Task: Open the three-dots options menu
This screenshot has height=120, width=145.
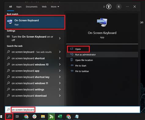Action: tap(127, 7)
